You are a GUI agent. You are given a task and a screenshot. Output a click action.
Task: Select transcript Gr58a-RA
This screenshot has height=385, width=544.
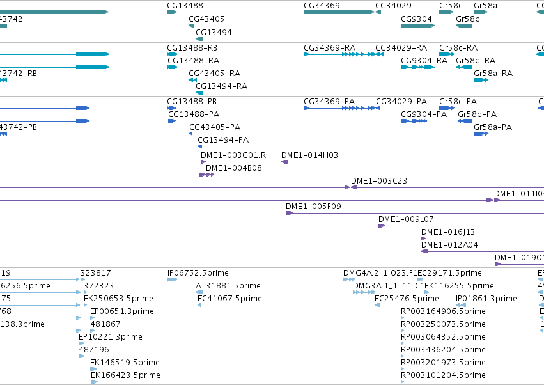(493, 74)
